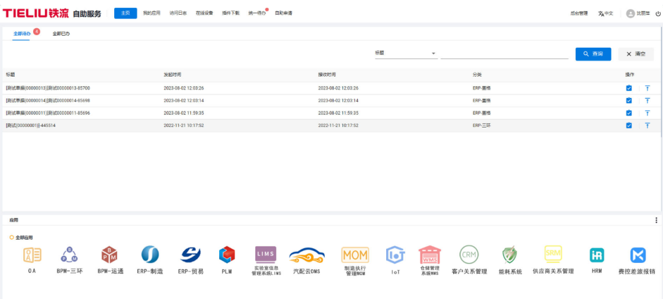
Task: Open the 中文 language selector
Action: click(x=605, y=13)
